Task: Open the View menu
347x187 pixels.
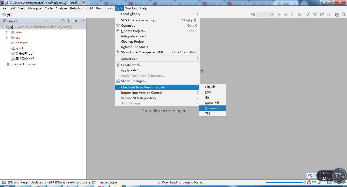Action: 22,8
